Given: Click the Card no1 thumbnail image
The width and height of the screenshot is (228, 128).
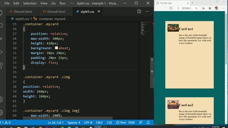Looking at the screenshot, I should (x=173, y=28).
